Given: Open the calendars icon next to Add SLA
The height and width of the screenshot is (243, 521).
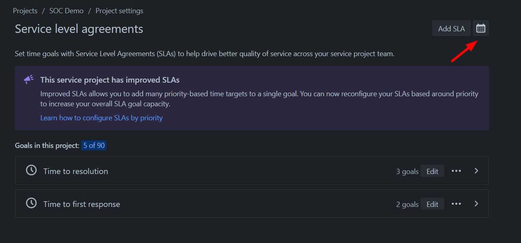Looking at the screenshot, I should click(480, 28).
